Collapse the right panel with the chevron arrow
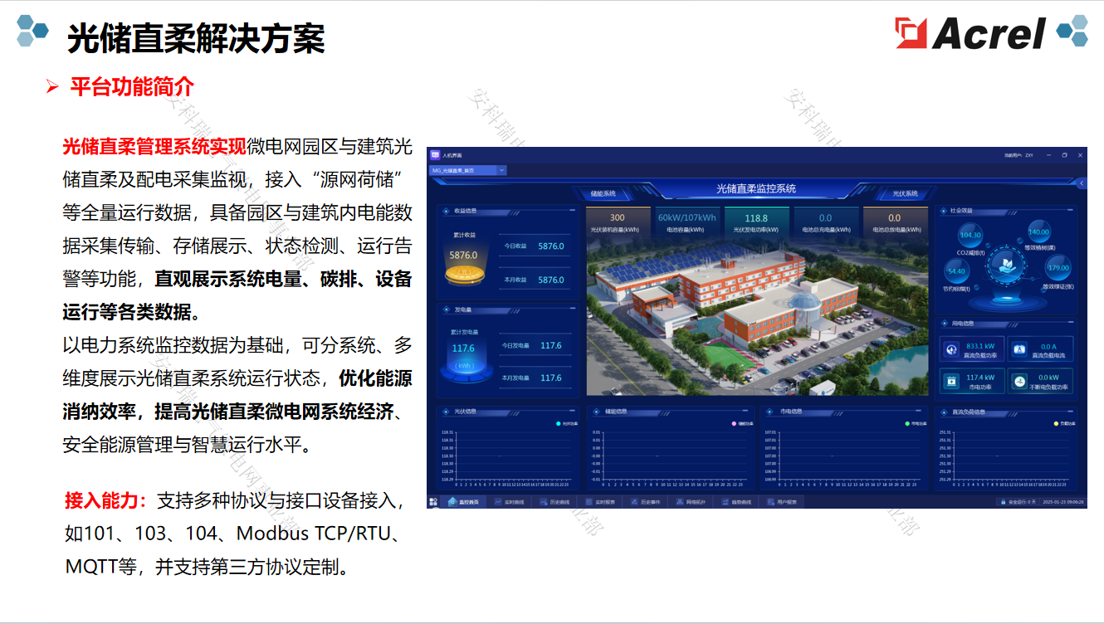 pos(1081,183)
